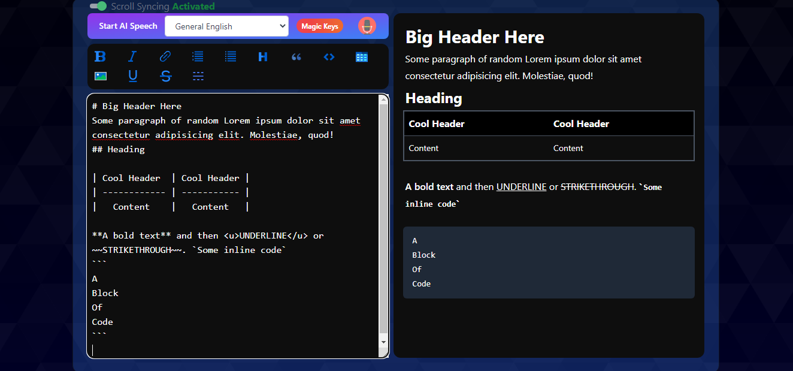Insert a numbered list
Viewport: 793px width, 371px height.
(198, 57)
